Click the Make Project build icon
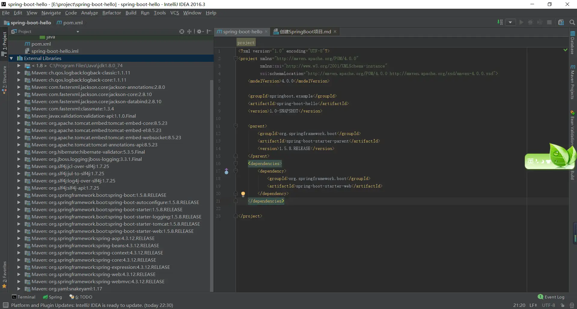The image size is (577, 309). coord(500,22)
